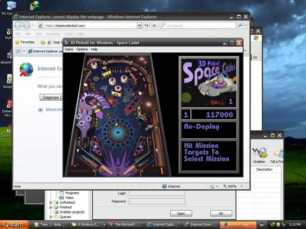Viewport: 306px width, 229px height.
Task: Select Grabber projects in the tree
Action: point(72,212)
